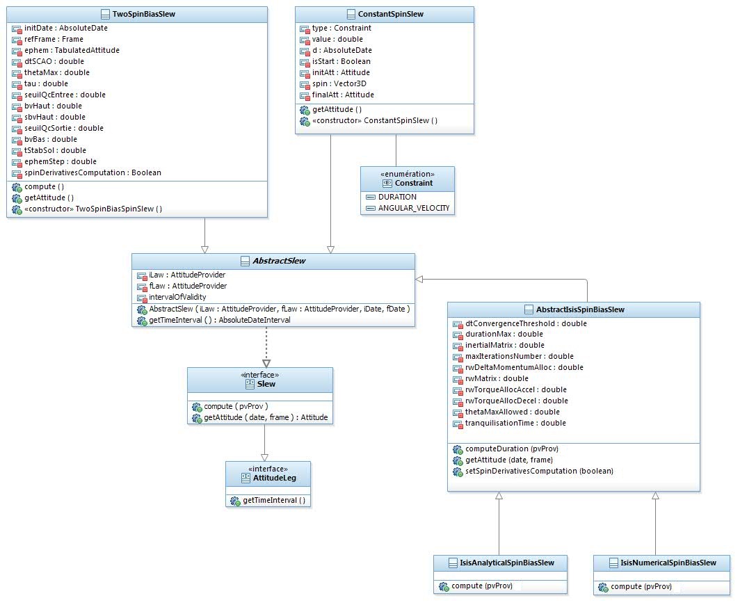This screenshot has width=740, height=605.
Task: Click the operation icon beside setSpinDerivativesComputation
Action: [458, 471]
